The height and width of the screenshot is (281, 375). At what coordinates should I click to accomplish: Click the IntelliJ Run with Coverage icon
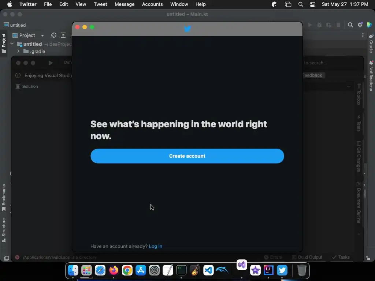pyautogui.click(x=329, y=25)
